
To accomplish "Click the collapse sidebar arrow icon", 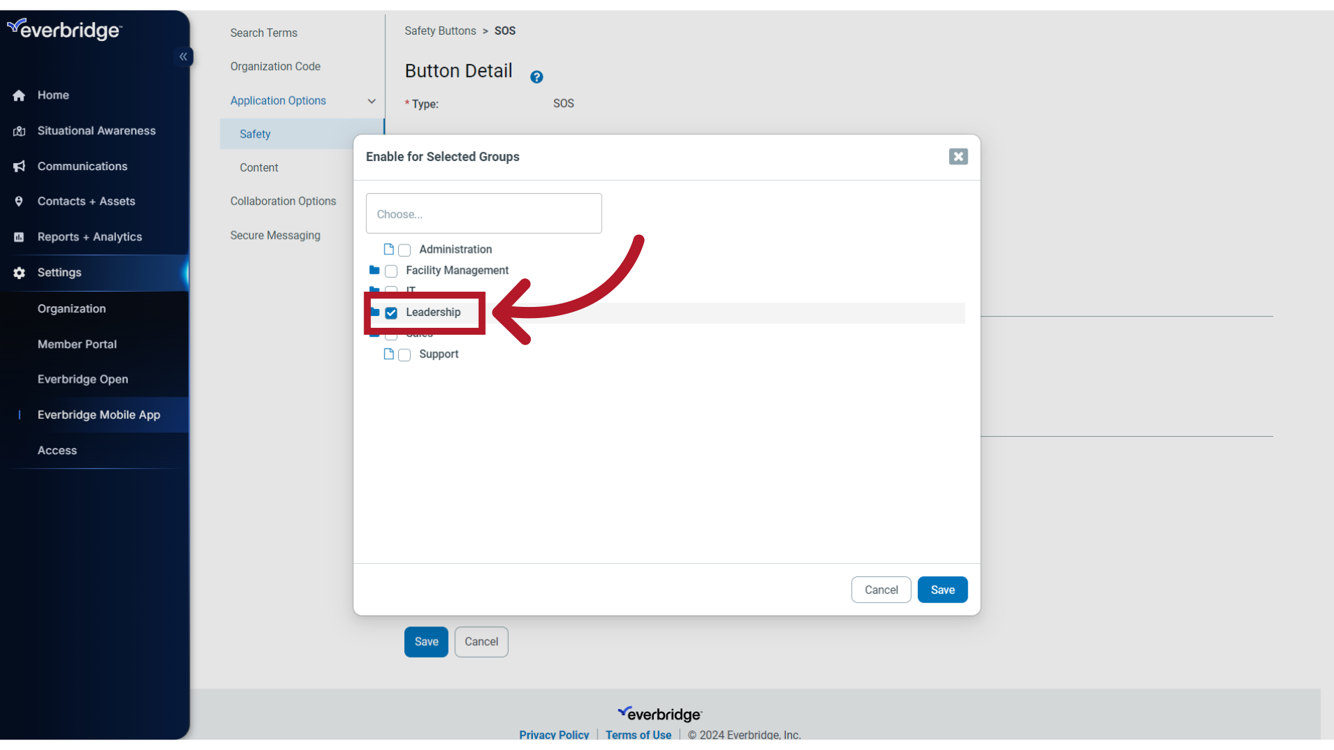I will [182, 57].
